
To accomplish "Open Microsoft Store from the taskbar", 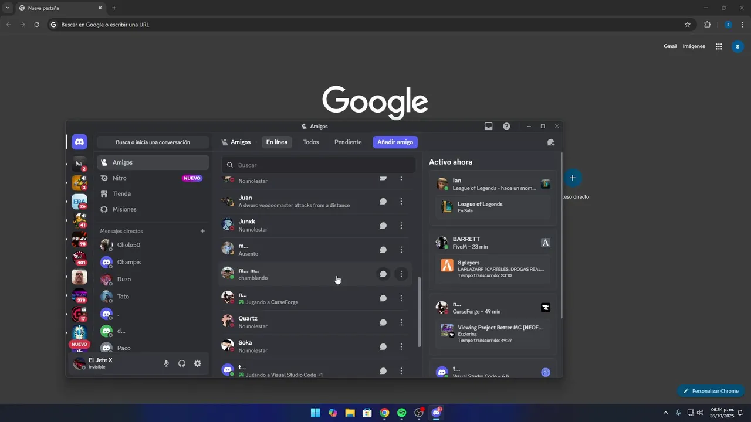I will pyautogui.click(x=367, y=413).
